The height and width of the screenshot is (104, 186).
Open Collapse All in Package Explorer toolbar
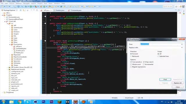(x=21, y=10)
